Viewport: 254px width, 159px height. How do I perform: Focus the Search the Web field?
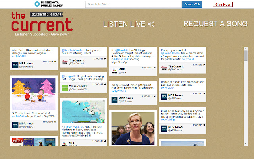(133, 4)
